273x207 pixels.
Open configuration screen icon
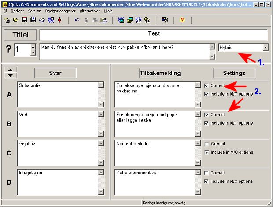click(165, 20)
